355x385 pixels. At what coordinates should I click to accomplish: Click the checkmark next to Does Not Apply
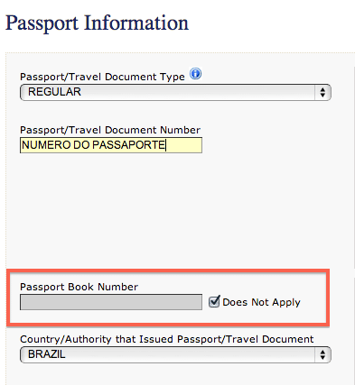214,301
